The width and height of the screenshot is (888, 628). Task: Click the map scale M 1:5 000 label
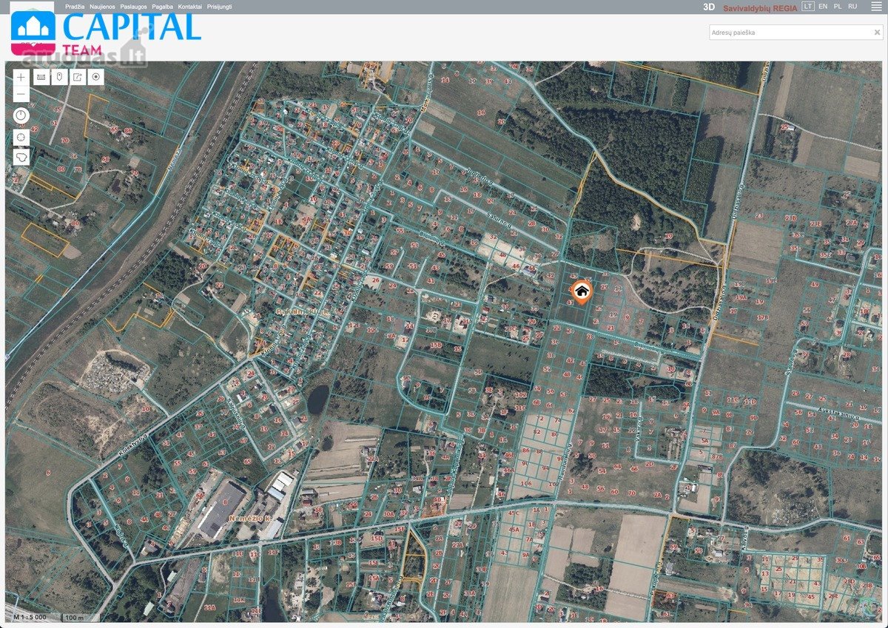pos(31,617)
